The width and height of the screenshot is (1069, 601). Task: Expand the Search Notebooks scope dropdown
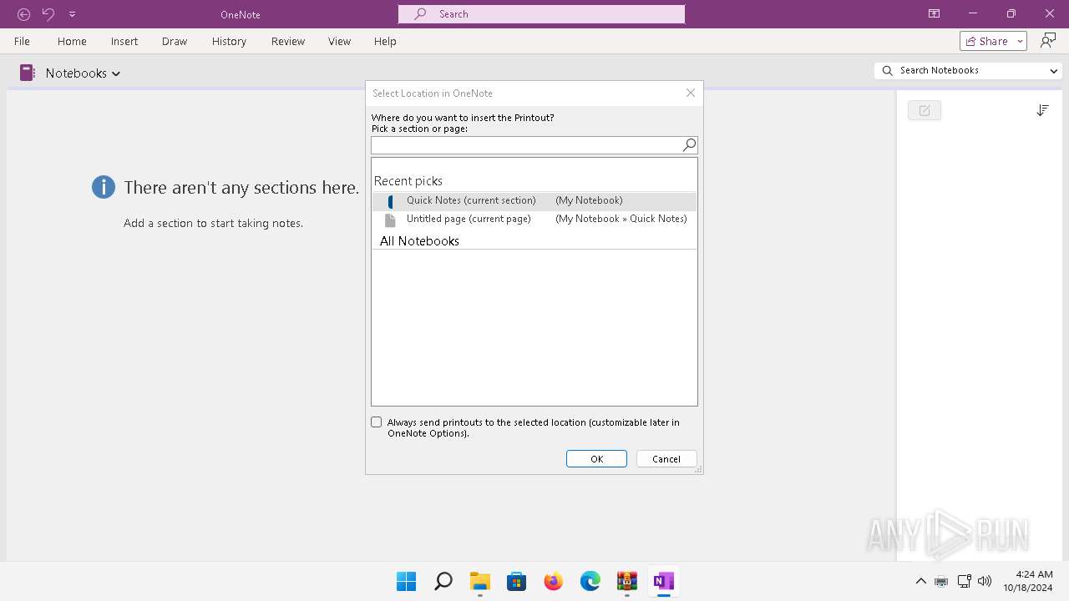tap(1054, 71)
